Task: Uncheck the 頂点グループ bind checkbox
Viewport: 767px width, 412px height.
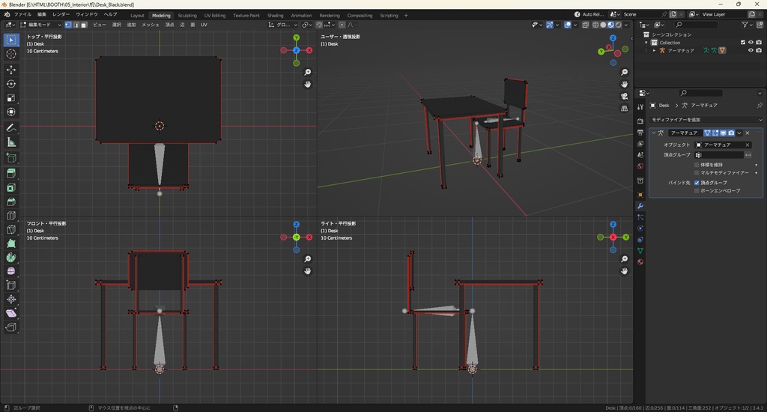Action: pos(697,182)
